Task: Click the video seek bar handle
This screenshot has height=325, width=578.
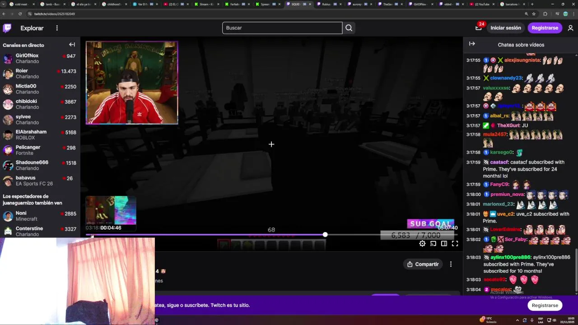Action: coord(325,235)
